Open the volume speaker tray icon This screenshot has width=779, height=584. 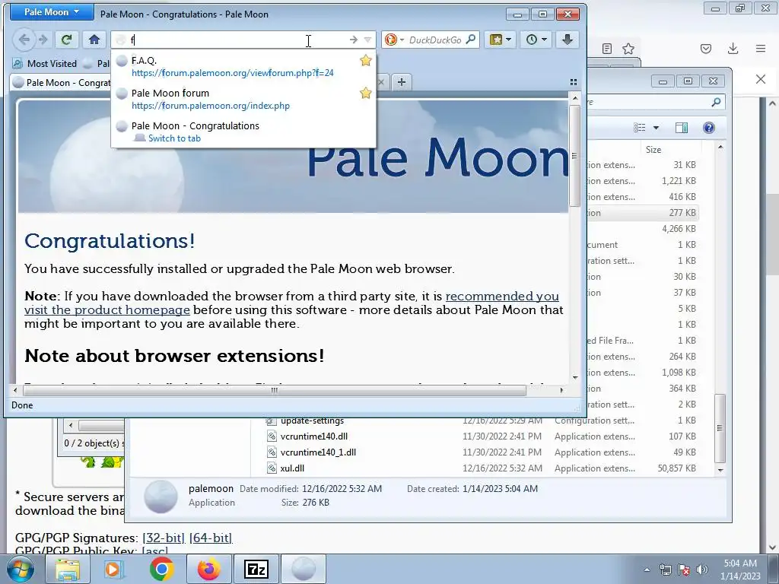701,570
